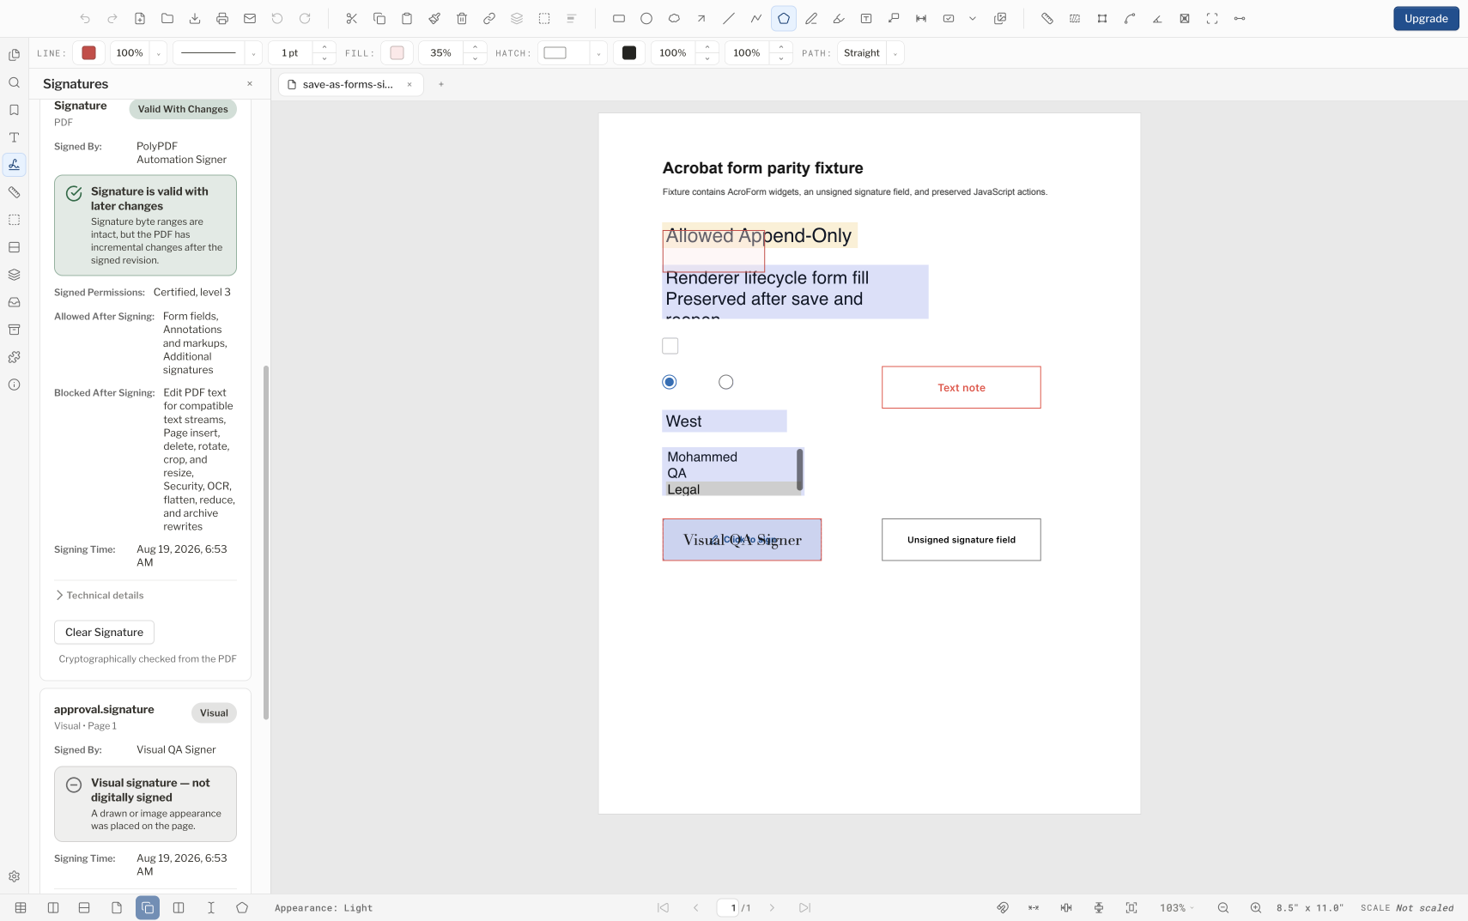Open Search in left sidebar
1468x921 pixels.
[x=14, y=82]
